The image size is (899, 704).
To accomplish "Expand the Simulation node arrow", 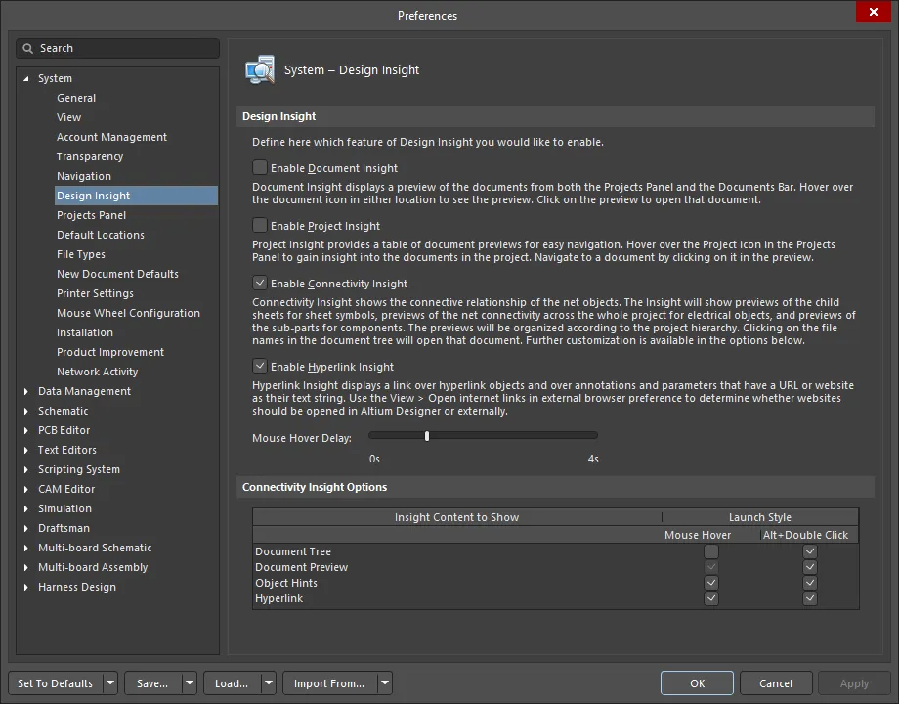I will point(25,508).
